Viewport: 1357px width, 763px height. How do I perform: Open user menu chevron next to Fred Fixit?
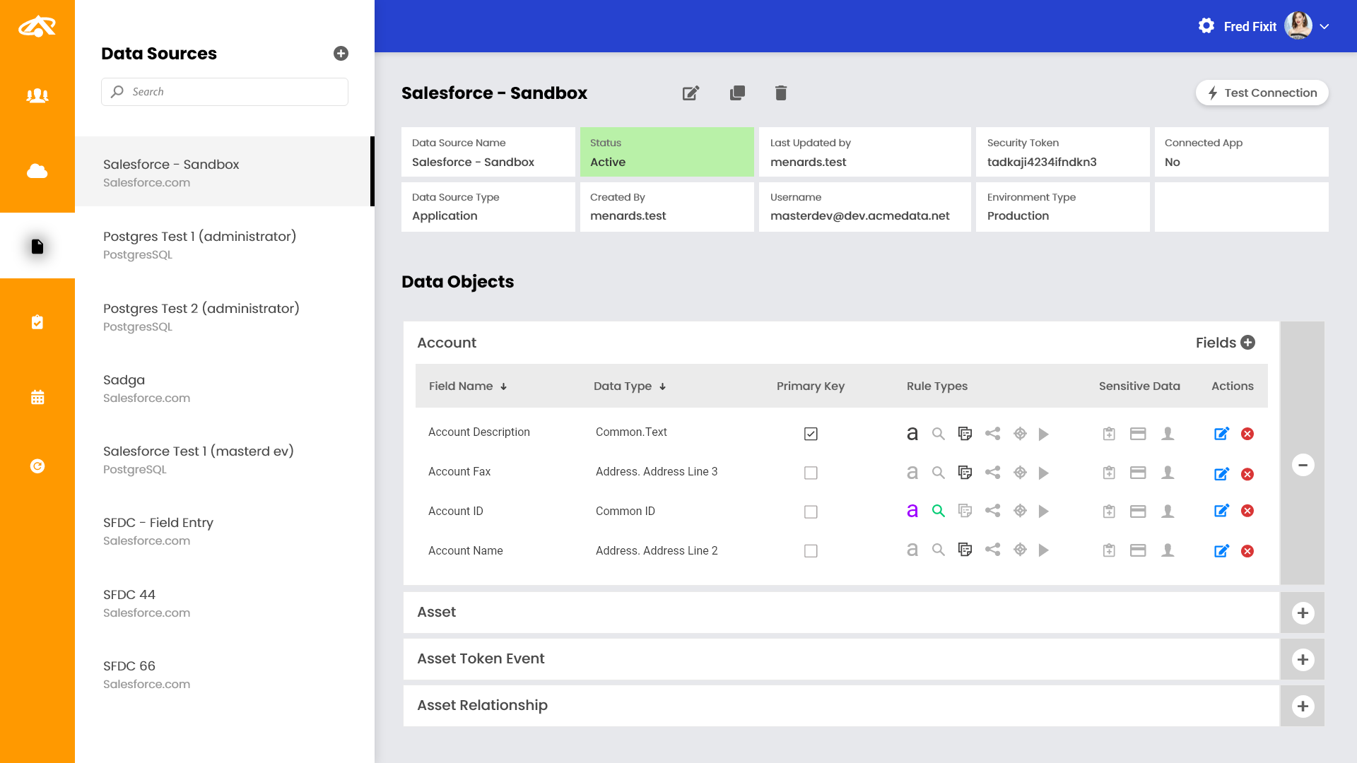[x=1324, y=27]
